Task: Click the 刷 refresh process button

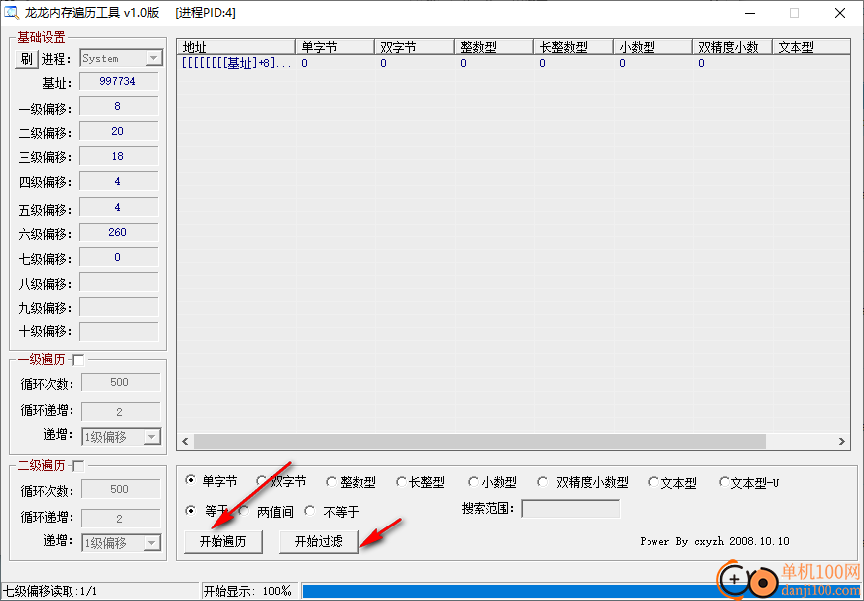Action: (x=27, y=59)
